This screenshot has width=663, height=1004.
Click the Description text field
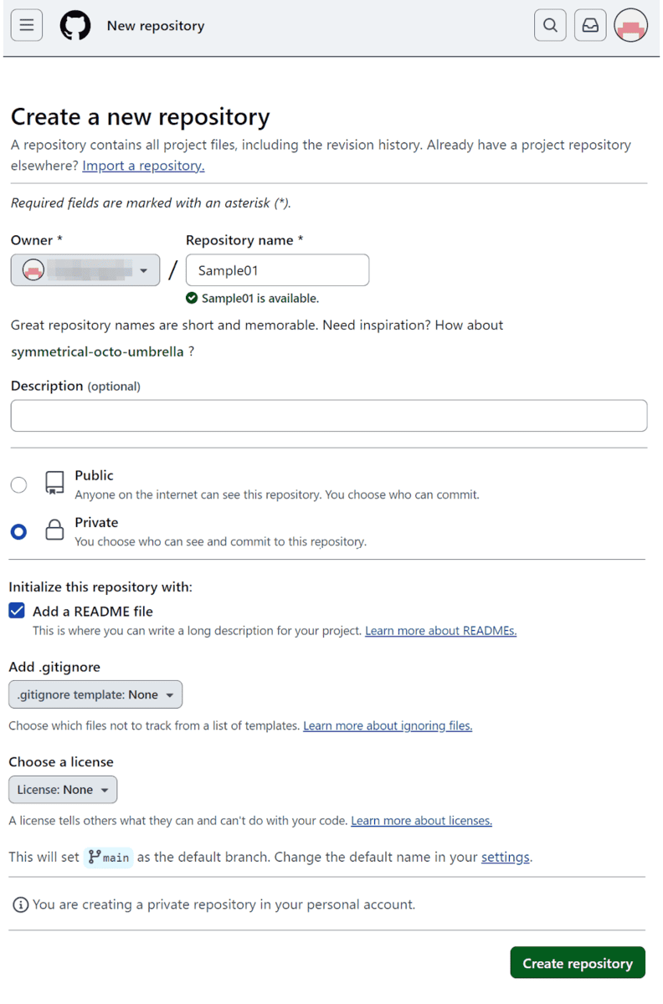(328, 416)
